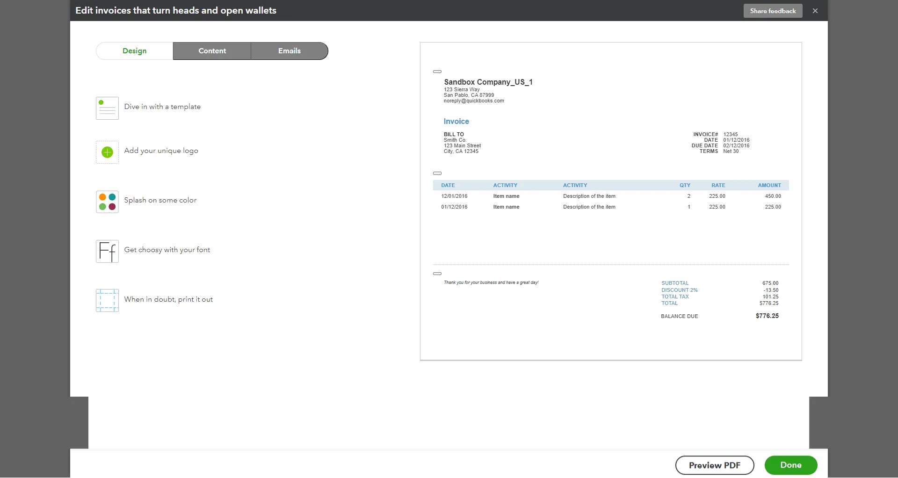This screenshot has width=898, height=478.
Task: Click the dashed print layout icon
Action: [x=107, y=301]
